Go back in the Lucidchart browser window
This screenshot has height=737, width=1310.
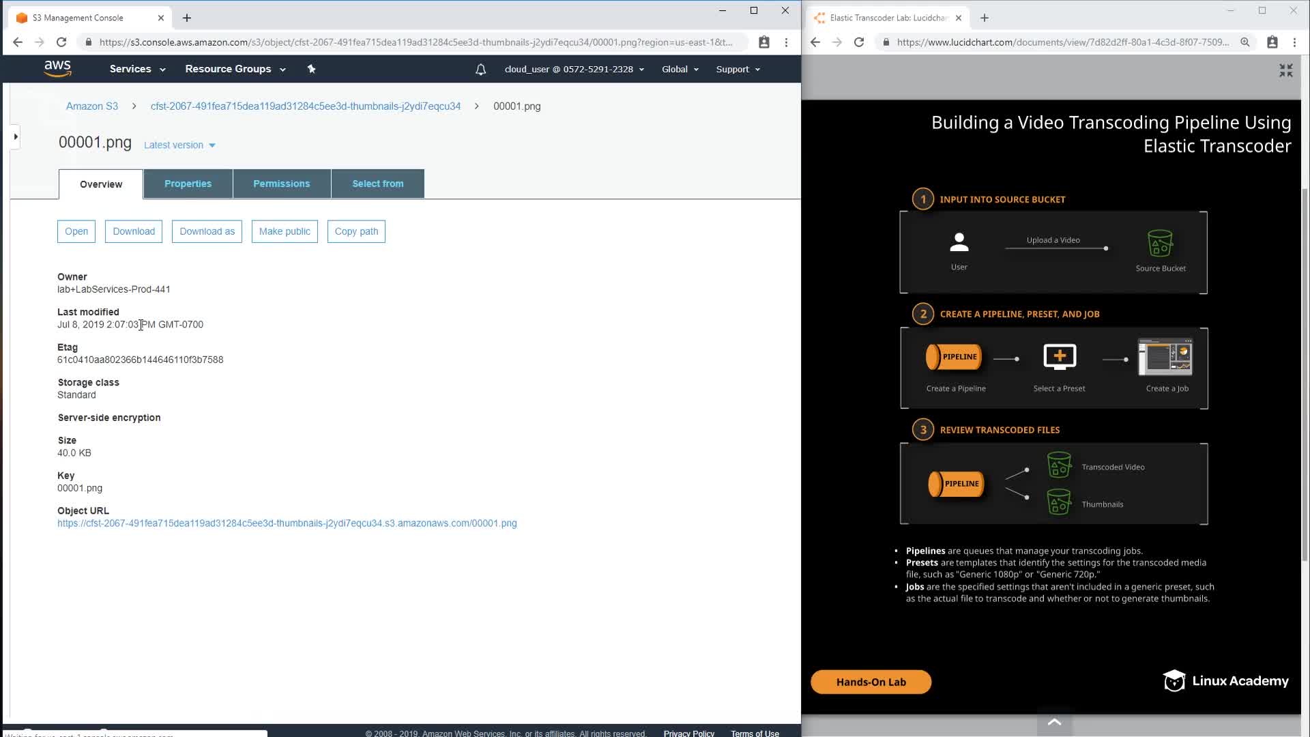point(815,42)
